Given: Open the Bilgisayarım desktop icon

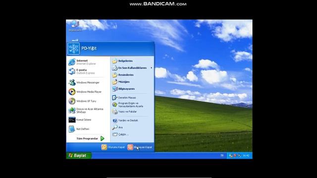Looking at the screenshot, I should [x=75, y=26].
